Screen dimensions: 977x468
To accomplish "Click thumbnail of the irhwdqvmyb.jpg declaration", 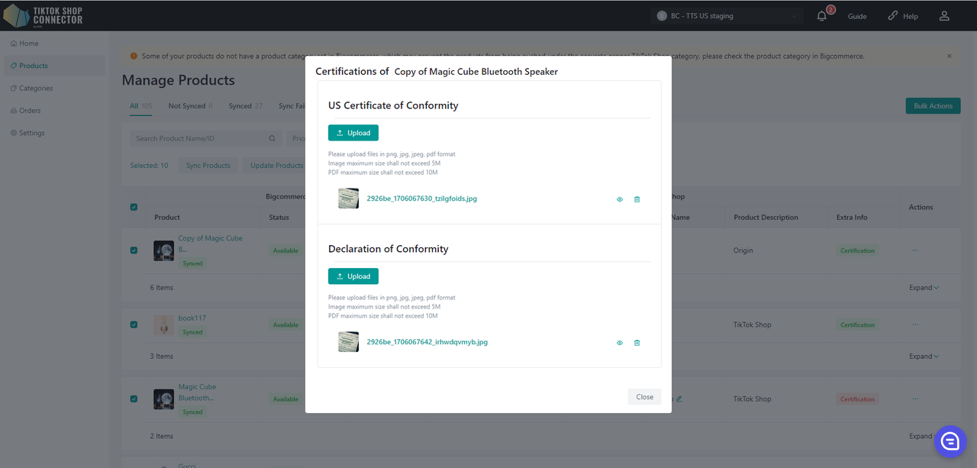I will [x=349, y=342].
